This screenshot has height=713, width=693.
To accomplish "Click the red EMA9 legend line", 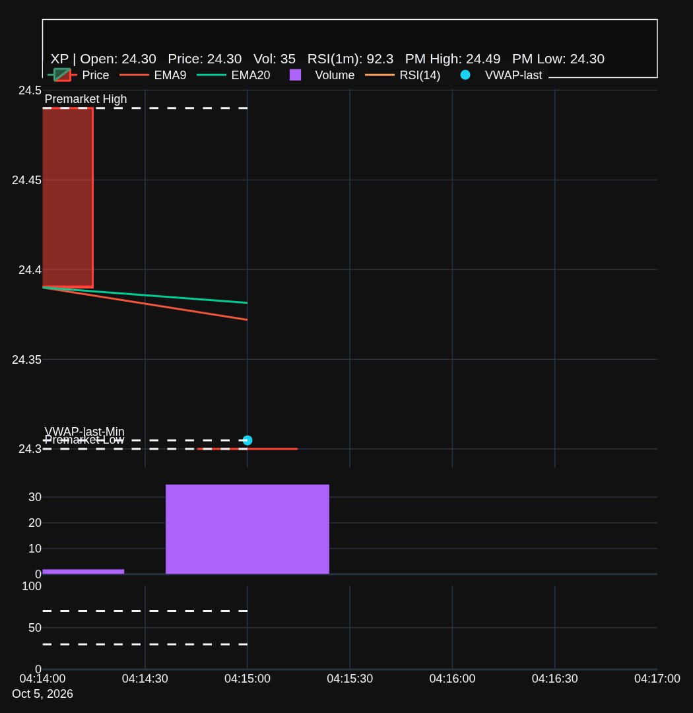I will click(x=134, y=75).
